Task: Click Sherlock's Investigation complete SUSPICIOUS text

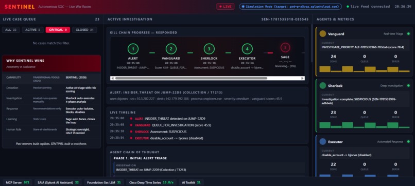Action: point(359,101)
